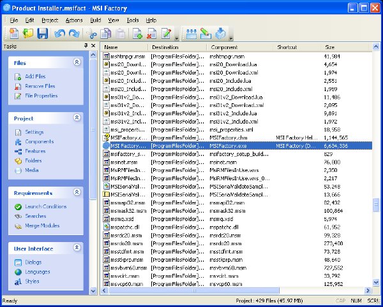Click the Build toolbar icon with pencil
The width and height of the screenshot is (383, 307).
pos(206,34)
